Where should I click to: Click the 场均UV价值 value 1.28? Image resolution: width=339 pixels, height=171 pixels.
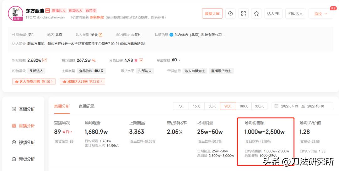click(304, 132)
